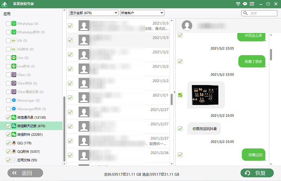Uncheck the 2021/3/1 conversation checkbox
The height and width of the screenshot is (181, 281).
(x=70, y=98)
